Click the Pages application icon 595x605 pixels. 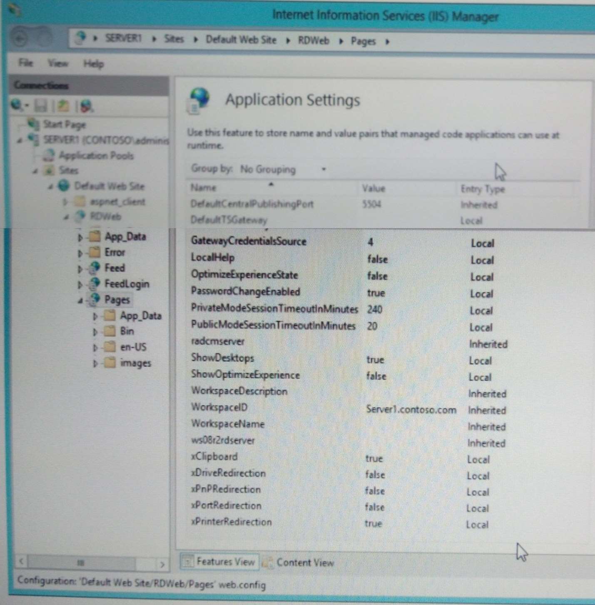95,299
